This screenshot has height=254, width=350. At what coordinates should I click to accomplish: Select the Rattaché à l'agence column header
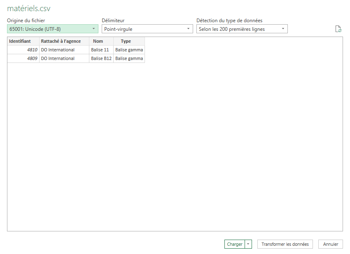click(64, 41)
